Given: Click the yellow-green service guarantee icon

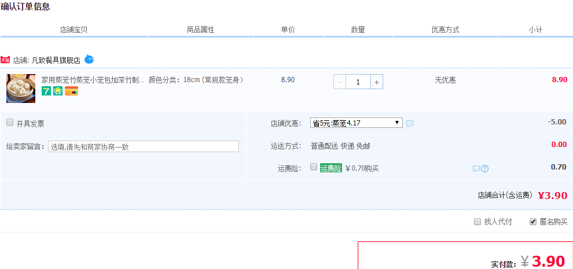Looking at the screenshot, I should (x=58, y=91).
